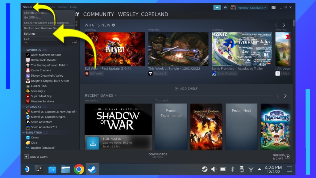Select Spelunky 2 in favorites
The image size is (316, 178).
[38, 91]
